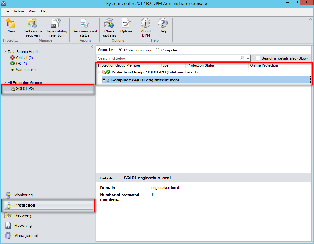Select the Protection Group: SQL01-PG row
The image size is (314, 244).
pos(204,72)
